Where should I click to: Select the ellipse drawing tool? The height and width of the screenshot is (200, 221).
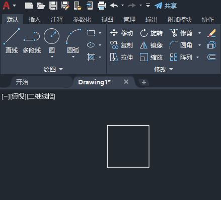pos(91,45)
